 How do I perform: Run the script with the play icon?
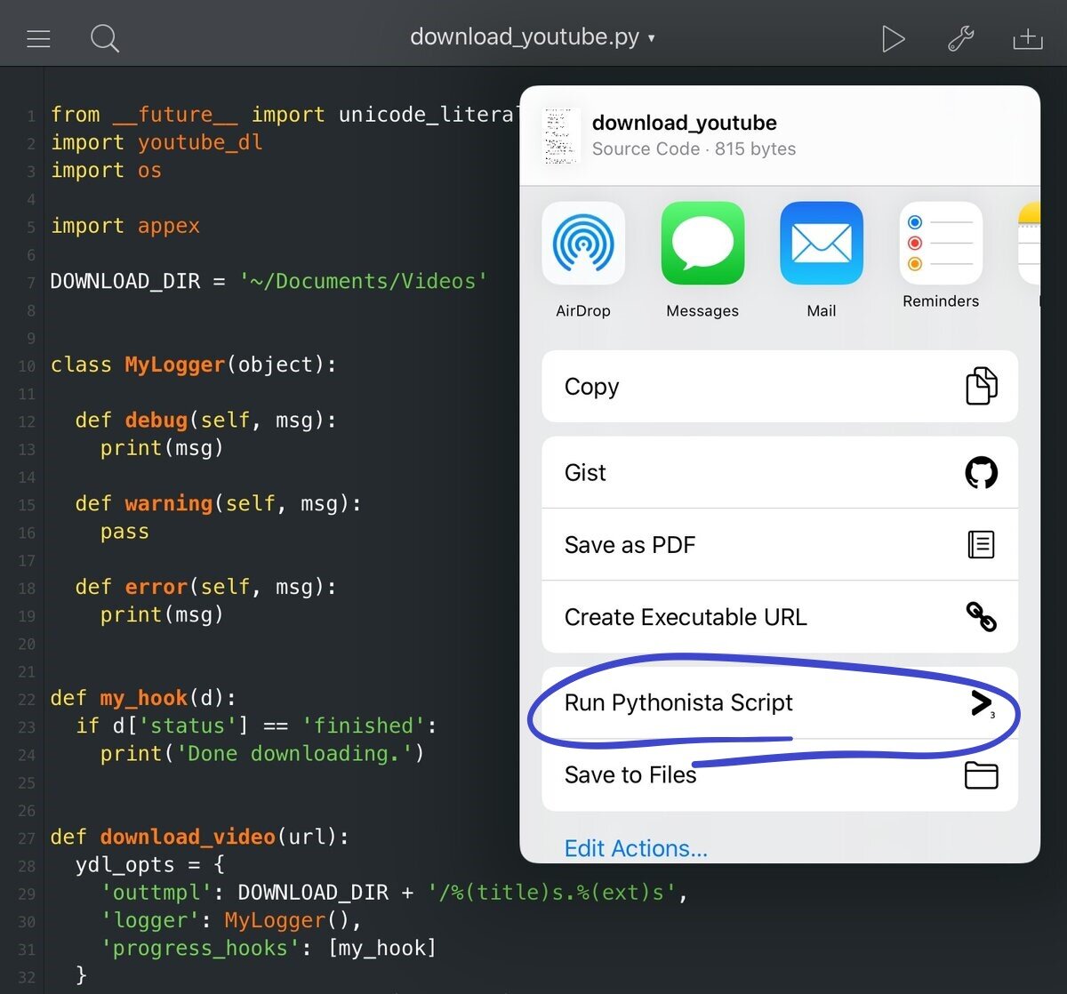point(894,37)
